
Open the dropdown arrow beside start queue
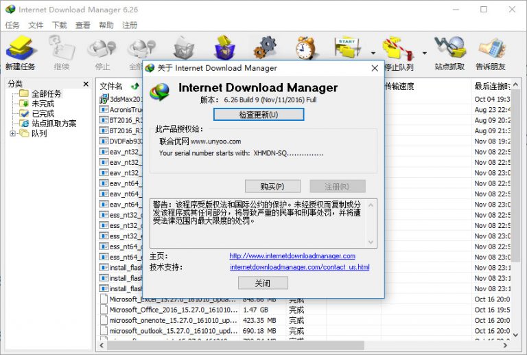coord(373,53)
